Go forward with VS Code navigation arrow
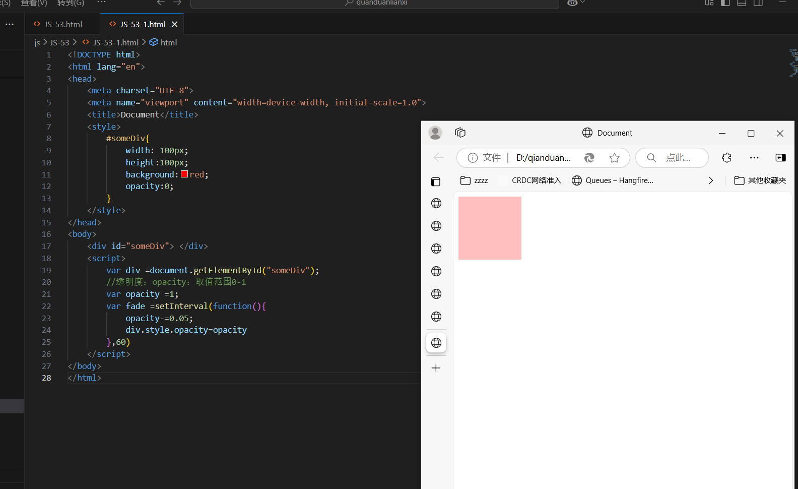798x489 pixels. (177, 3)
